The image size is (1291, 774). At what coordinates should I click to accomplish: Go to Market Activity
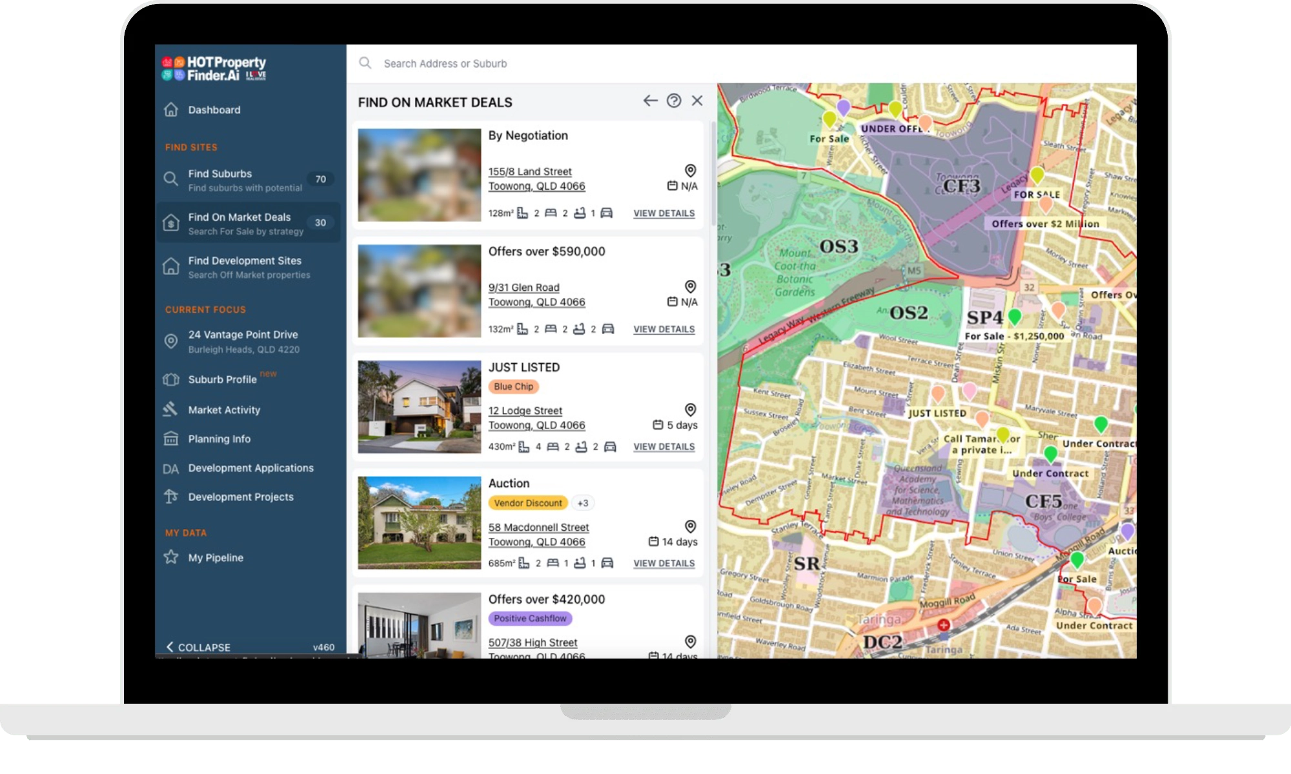(x=224, y=410)
